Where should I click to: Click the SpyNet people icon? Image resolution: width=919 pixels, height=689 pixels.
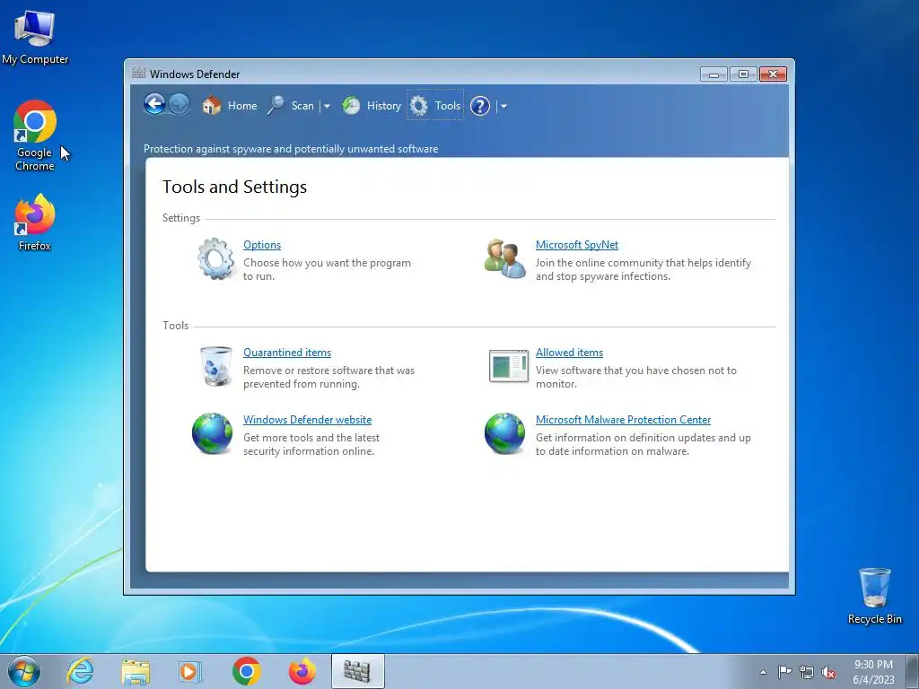(x=504, y=258)
